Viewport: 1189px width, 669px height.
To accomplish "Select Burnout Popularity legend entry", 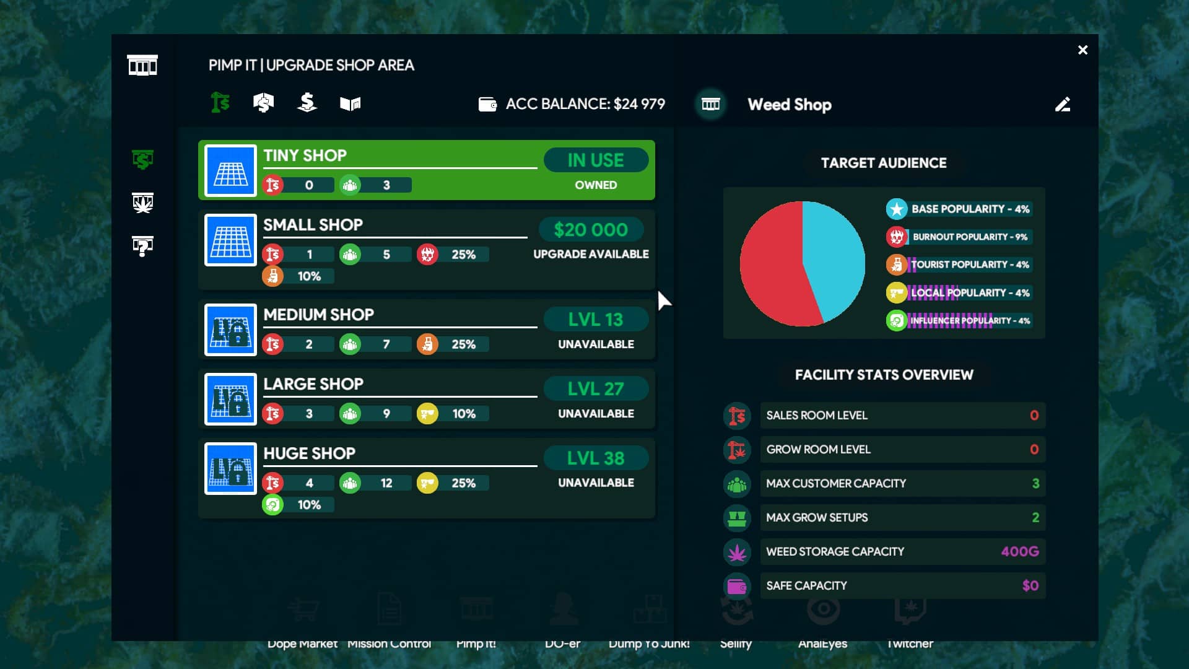I will coord(959,237).
